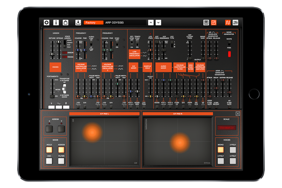Open the Factory preset category selector
The image size is (282, 188).
pyautogui.click(x=94, y=23)
